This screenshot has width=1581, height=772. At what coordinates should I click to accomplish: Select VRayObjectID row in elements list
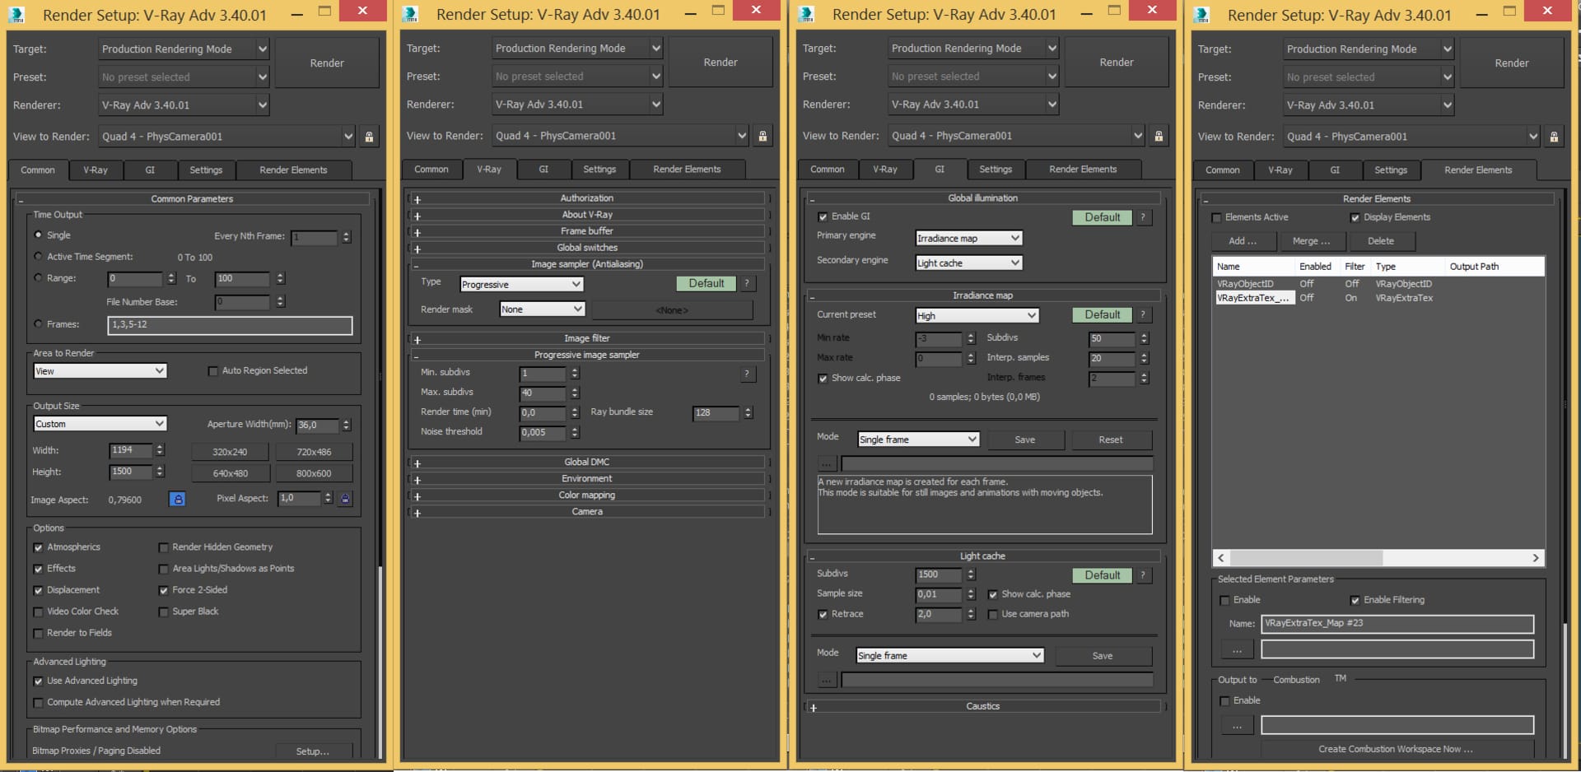coord(1378,284)
